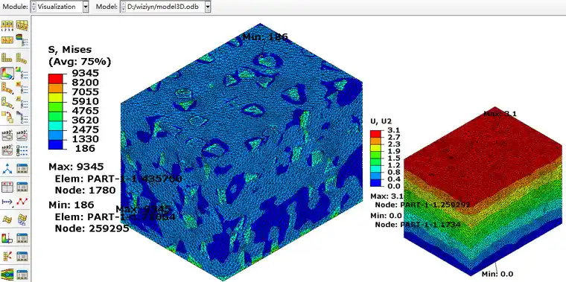Open the Module dropdown showing Visualization
Screen dimensions: 566x282
point(60,7)
